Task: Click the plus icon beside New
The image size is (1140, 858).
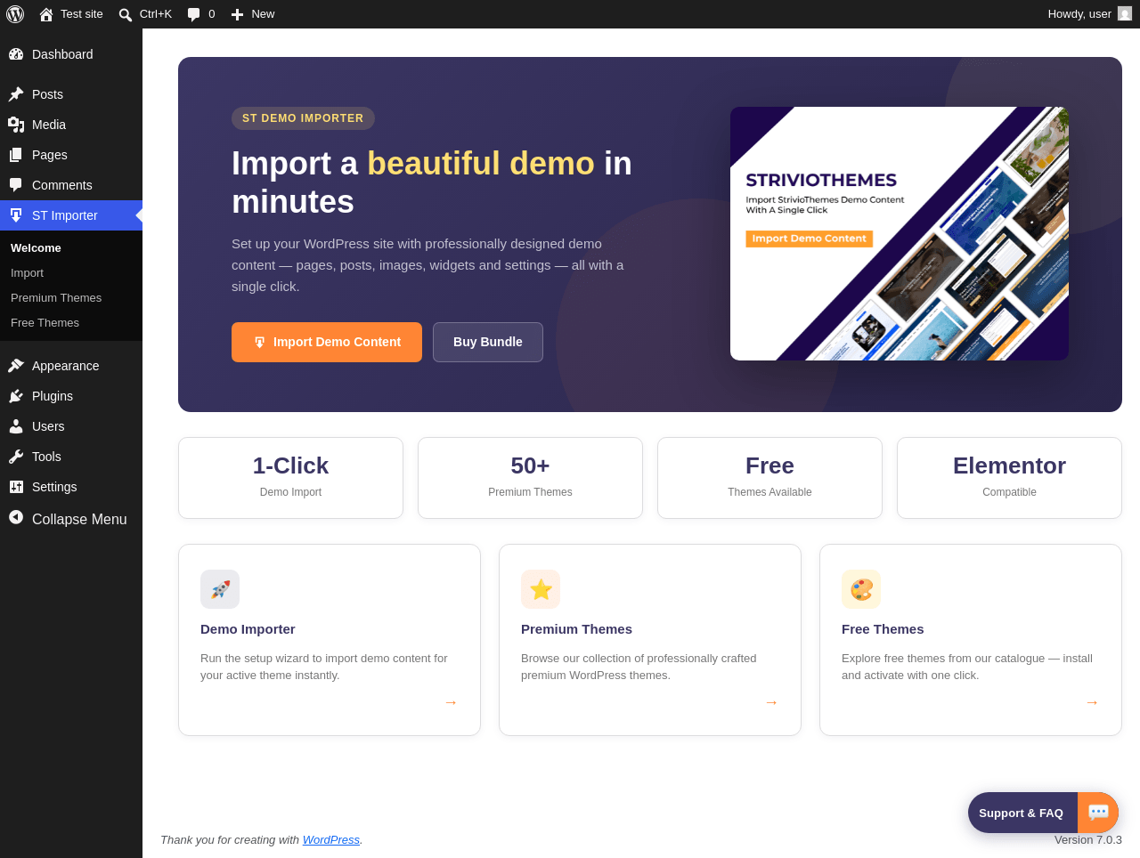Action: pos(237,14)
